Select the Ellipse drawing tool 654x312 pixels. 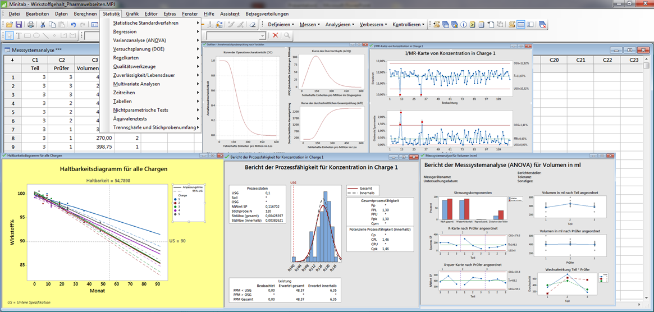pos(36,35)
